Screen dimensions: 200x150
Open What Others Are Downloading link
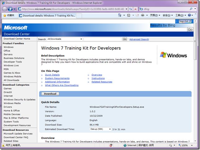click(x=61, y=85)
